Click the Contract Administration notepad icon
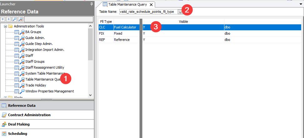 coord(4,115)
